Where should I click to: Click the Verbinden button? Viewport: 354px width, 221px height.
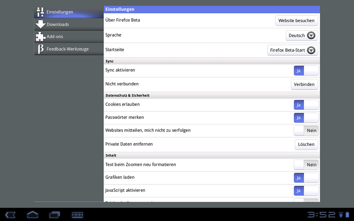tap(304, 84)
